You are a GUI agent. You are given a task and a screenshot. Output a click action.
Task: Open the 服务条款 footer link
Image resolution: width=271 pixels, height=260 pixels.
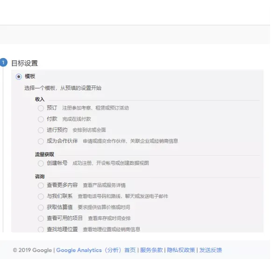151,250
